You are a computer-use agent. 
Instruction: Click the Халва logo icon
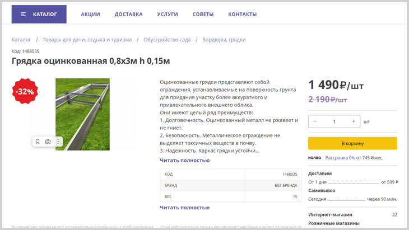(314, 158)
